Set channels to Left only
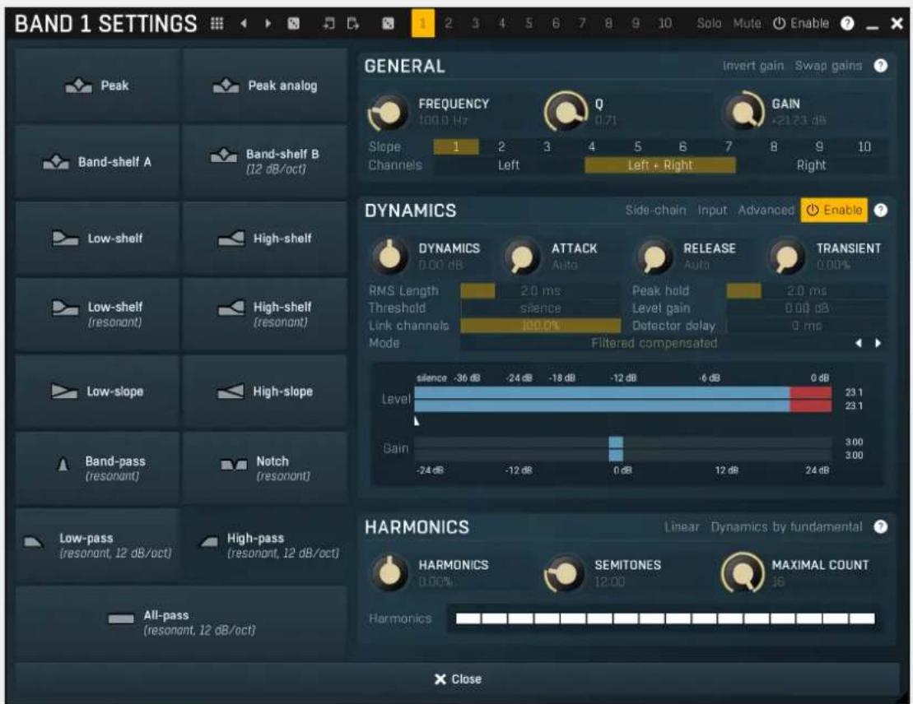Screen dimensions: 913x704 [508, 165]
